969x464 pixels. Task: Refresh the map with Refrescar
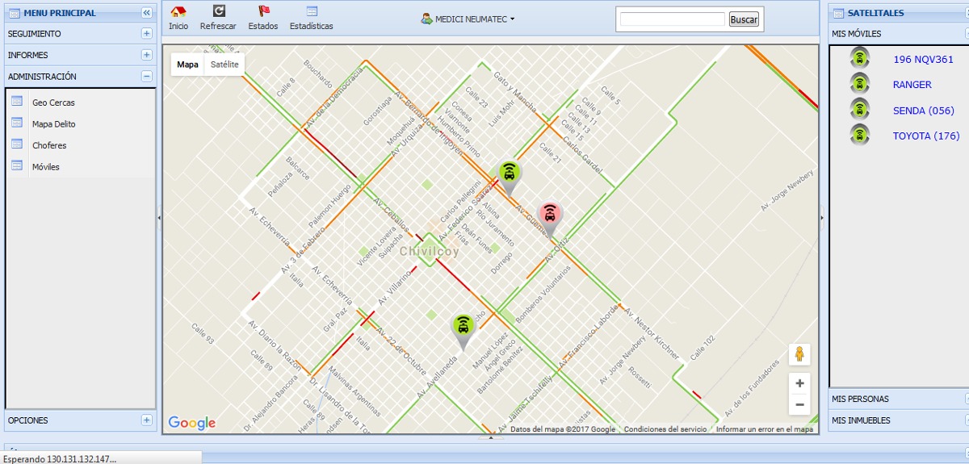coord(218,18)
